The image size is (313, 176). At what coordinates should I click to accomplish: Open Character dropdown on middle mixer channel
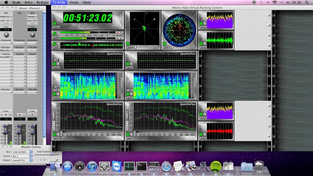tap(19, 43)
